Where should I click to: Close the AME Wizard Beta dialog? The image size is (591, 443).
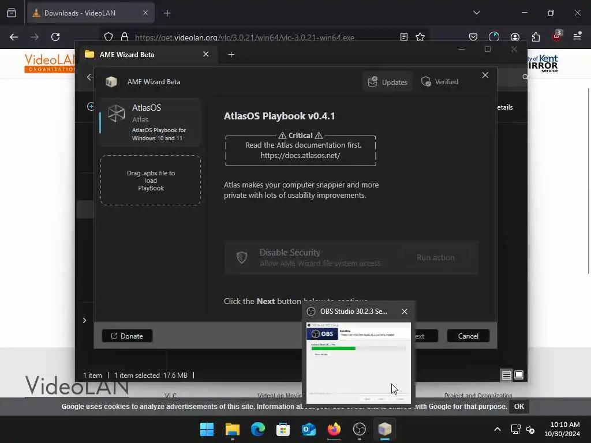pyautogui.click(x=485, y=76)
